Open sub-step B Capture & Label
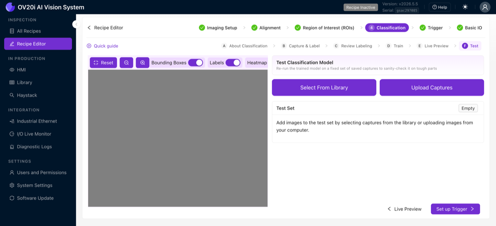The width and height of the screenshot is (496, 226). tap(301, 46)
